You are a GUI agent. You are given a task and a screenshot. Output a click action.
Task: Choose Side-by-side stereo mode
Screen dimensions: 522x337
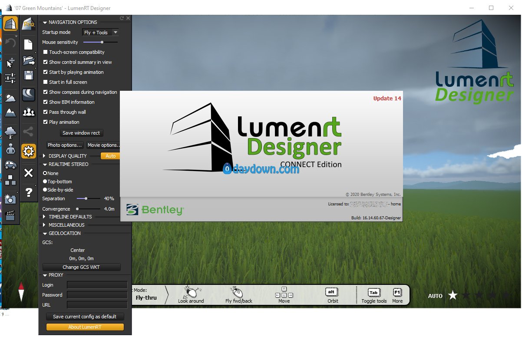pyautogui.click(x=45, y=190)
